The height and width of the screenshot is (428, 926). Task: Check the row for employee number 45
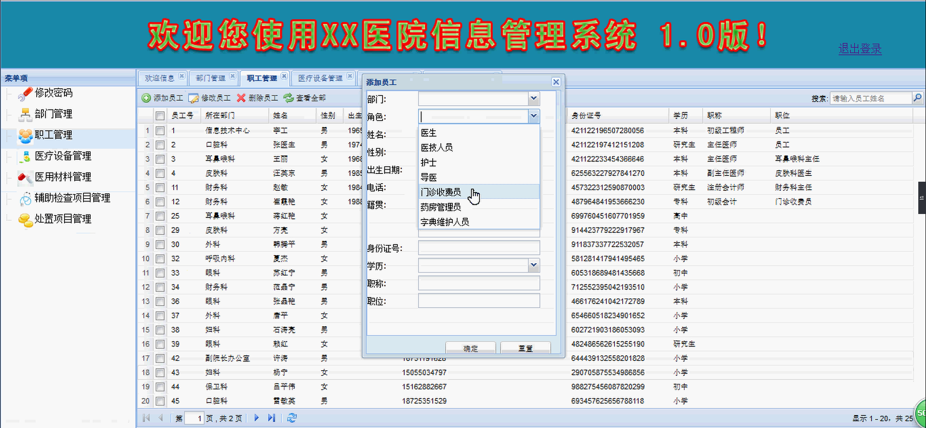pos(160,401)
